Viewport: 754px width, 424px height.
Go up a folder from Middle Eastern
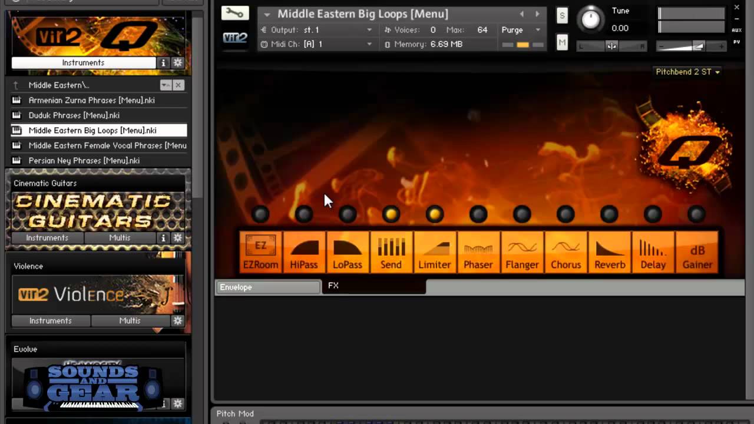(x=16, y=85)
